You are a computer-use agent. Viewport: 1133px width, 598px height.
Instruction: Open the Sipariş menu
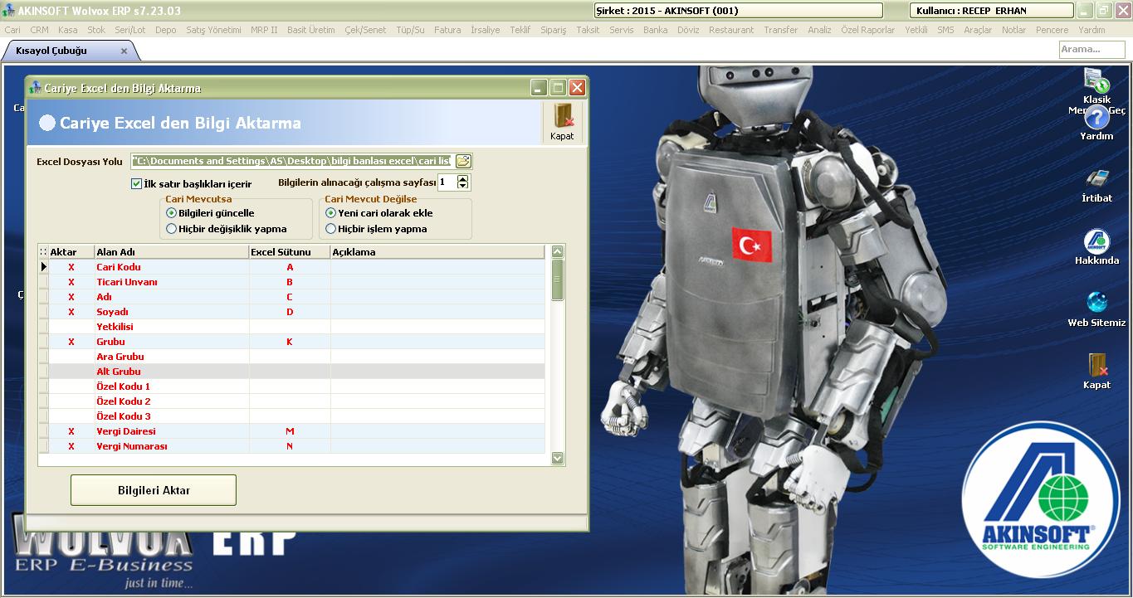553,30
